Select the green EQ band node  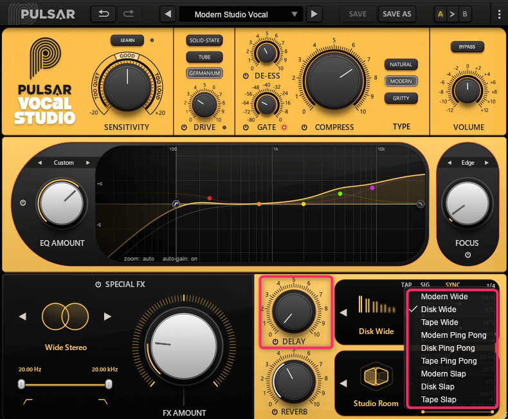point(340,194)
